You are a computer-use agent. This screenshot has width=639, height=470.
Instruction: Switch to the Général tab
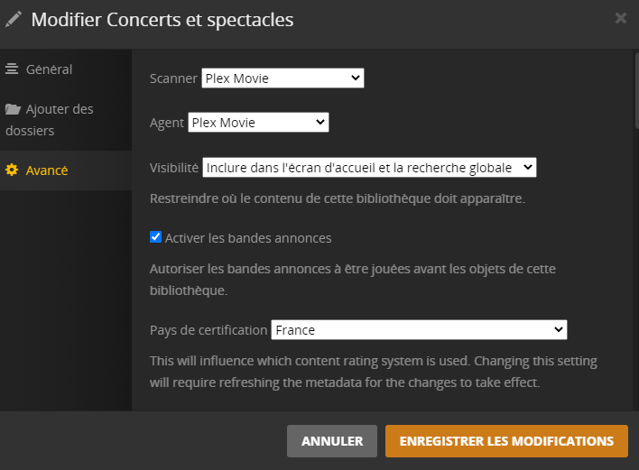[50, 69]
